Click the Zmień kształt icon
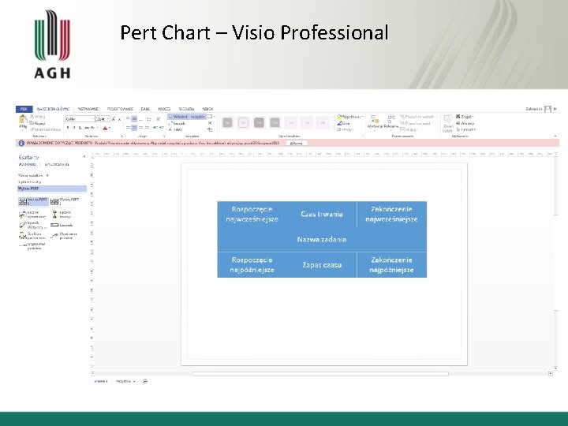The width and height of the screenshot is (568, 426). (448, 120)
